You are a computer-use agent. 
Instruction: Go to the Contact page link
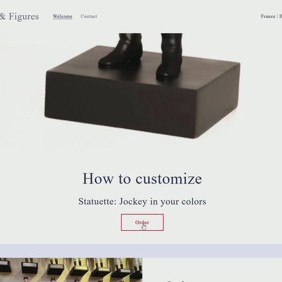(89, 16)
